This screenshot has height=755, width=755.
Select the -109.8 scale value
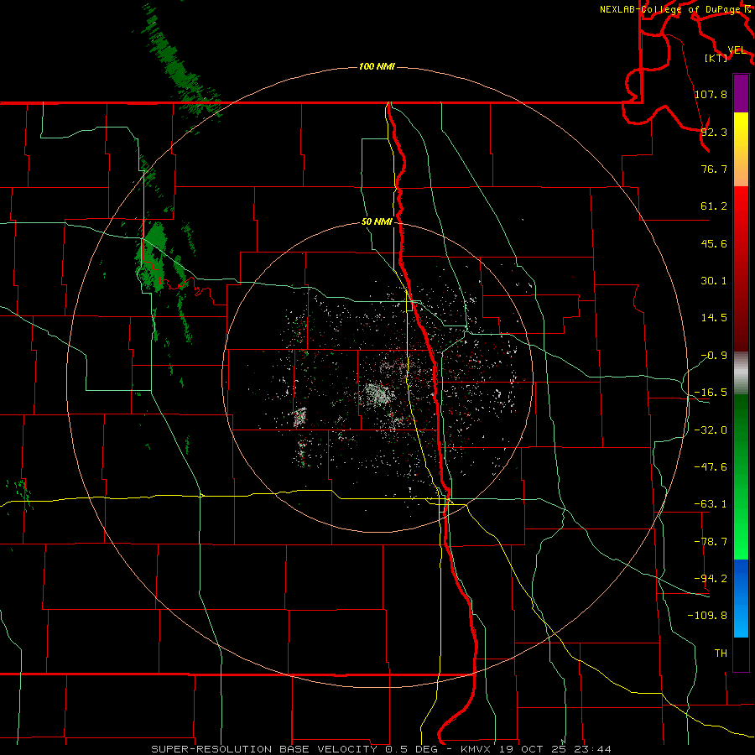coord(707,616)
